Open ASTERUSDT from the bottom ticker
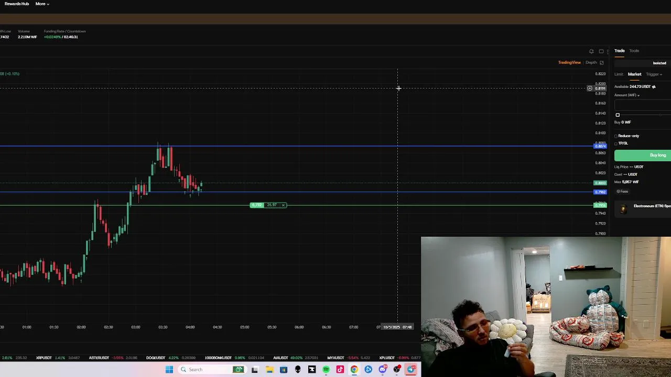The image size is (671, 377). click(99, 358)
